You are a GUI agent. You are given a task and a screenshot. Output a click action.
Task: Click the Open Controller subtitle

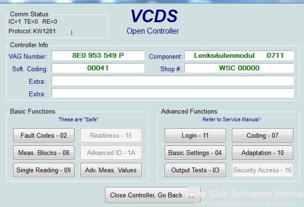click(152, 31)
